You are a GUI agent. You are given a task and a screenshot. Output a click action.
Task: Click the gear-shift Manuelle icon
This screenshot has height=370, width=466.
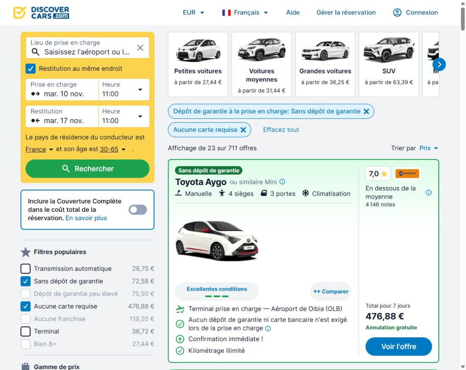[x=178, y=193]
